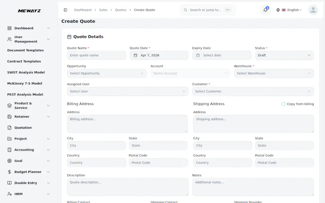Open the Select Warehouse dropdown
This screenshot has height=203, width=325.
coord(274,73)
